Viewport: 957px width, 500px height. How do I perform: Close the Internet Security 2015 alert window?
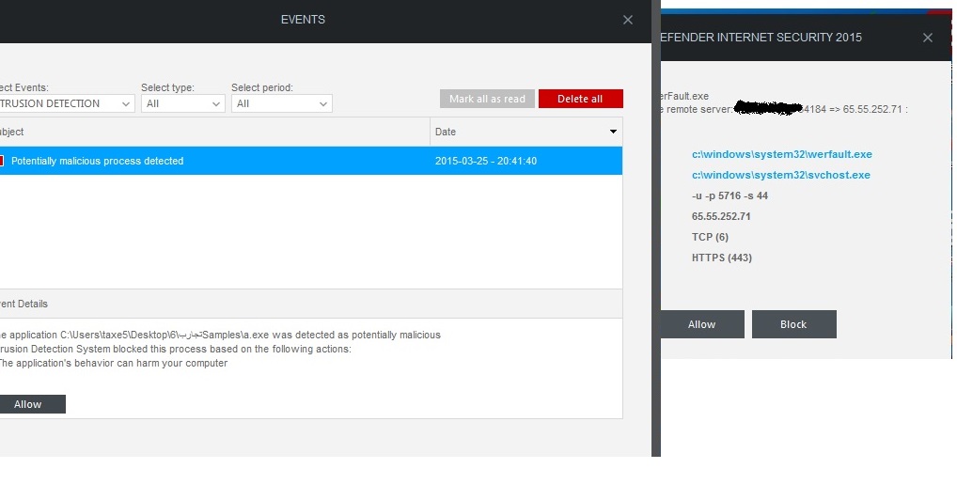pyautogui.click(x=928, y=38)
